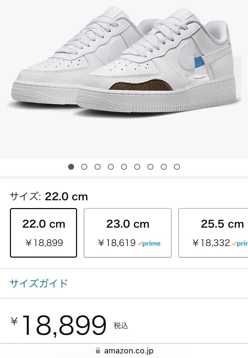Viewport: 248px width, 358px height.
Task: Tap the 税込 tax-included label
Action: coord(121,326)
